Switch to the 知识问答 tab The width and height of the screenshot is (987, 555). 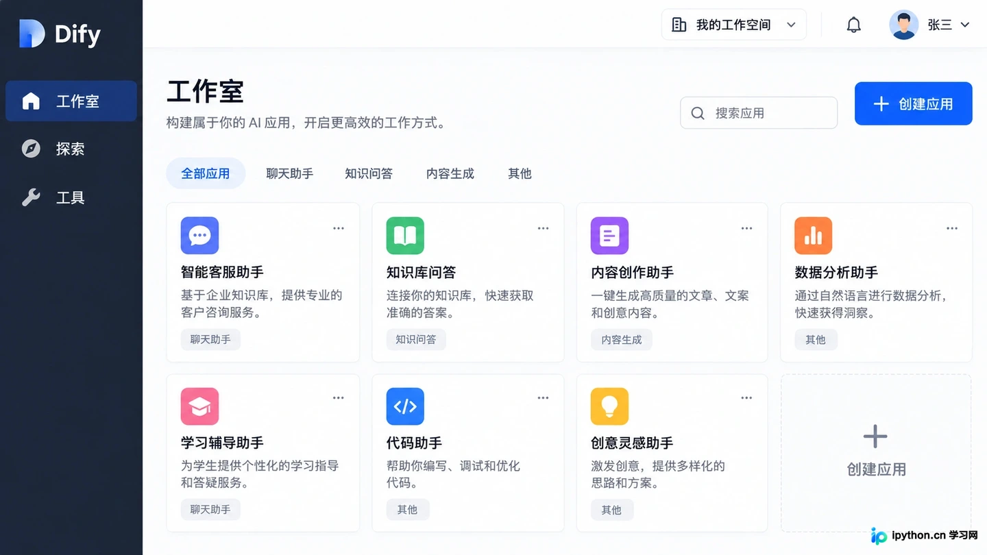point(369,173)
